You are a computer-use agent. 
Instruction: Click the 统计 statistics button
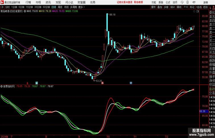[173, 7]
